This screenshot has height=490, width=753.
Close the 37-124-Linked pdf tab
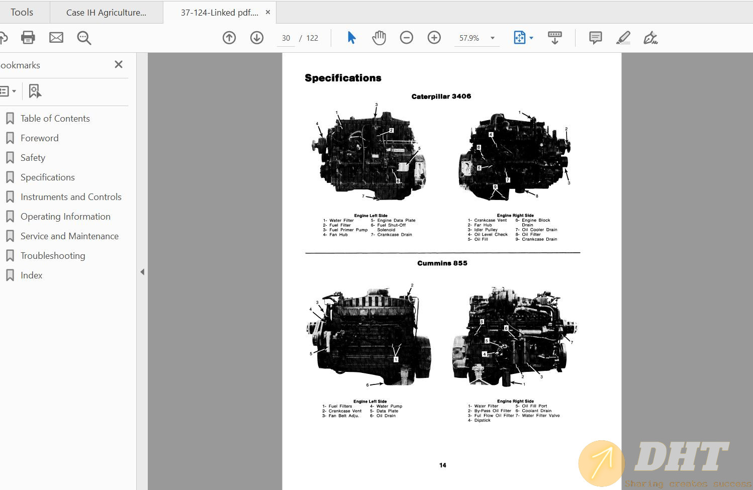[x=268, y=12]
